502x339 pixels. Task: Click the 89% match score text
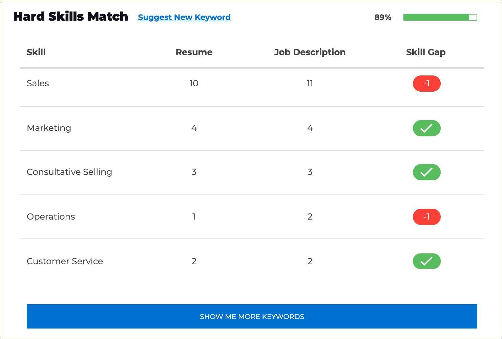coord(383,17)
